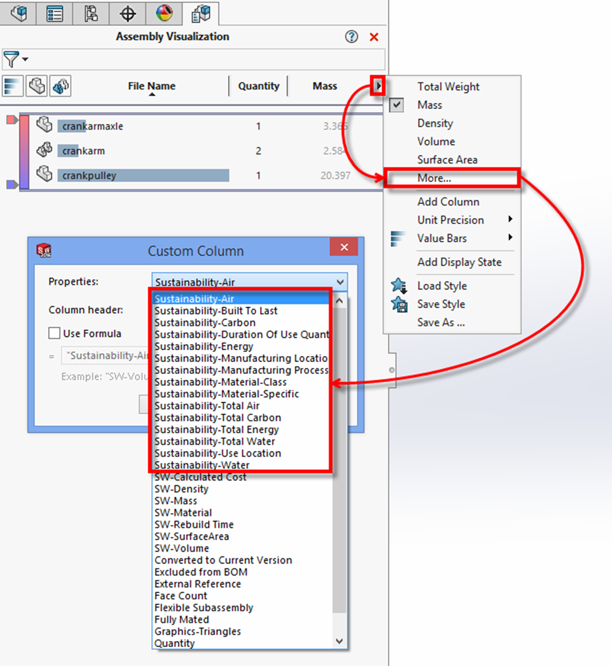Select the crankarm row name
The height and width of the screenshot is (666, 612).
coord(84,151)
